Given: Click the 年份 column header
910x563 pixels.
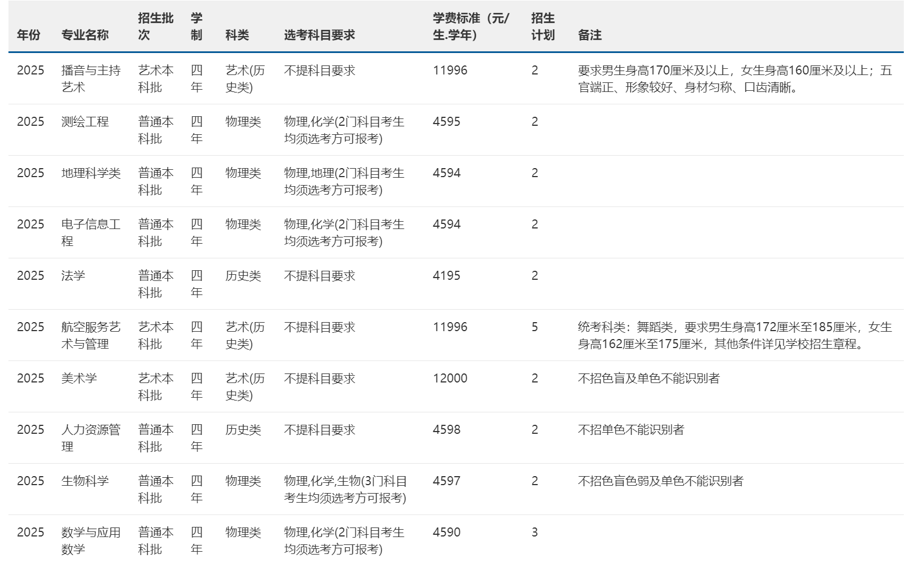Looking at the screenshot, I should 29,35.
